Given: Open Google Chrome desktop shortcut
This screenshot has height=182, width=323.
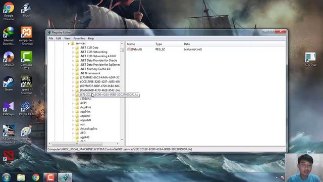Looking at the screenshot, I should point(9,11).
